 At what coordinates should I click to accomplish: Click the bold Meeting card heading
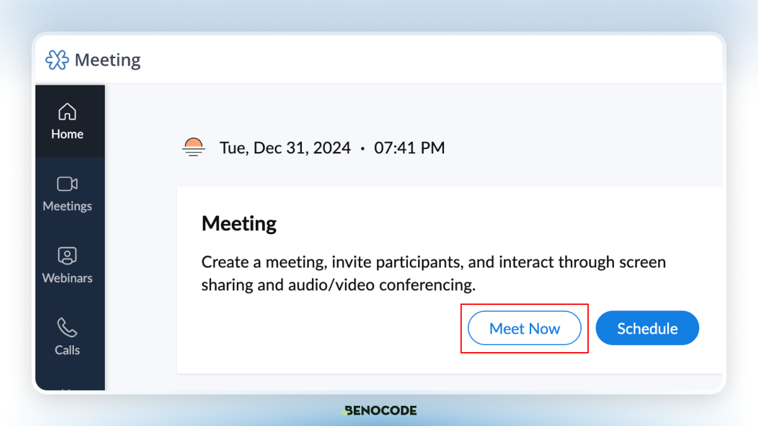click(239, 224)
